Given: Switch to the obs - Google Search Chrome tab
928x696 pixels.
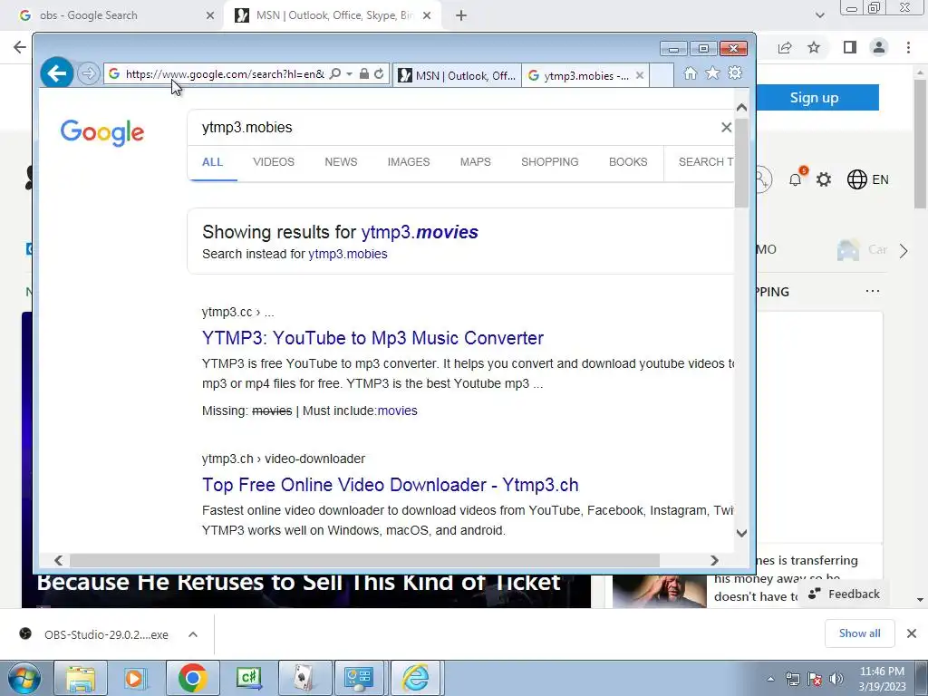Looking at the screenshot, I should click(x=112, y=15).
